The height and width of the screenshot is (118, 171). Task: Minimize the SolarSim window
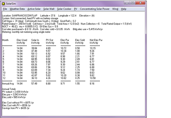coord(127,3)
